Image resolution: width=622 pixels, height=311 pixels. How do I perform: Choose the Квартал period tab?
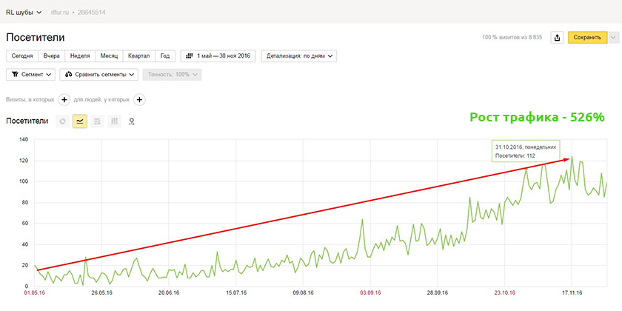(x=139, y=56)
